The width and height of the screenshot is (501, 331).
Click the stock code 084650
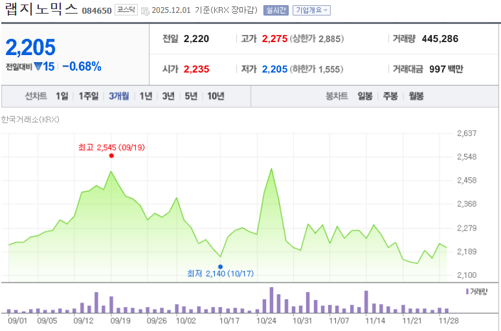[96, 11]
